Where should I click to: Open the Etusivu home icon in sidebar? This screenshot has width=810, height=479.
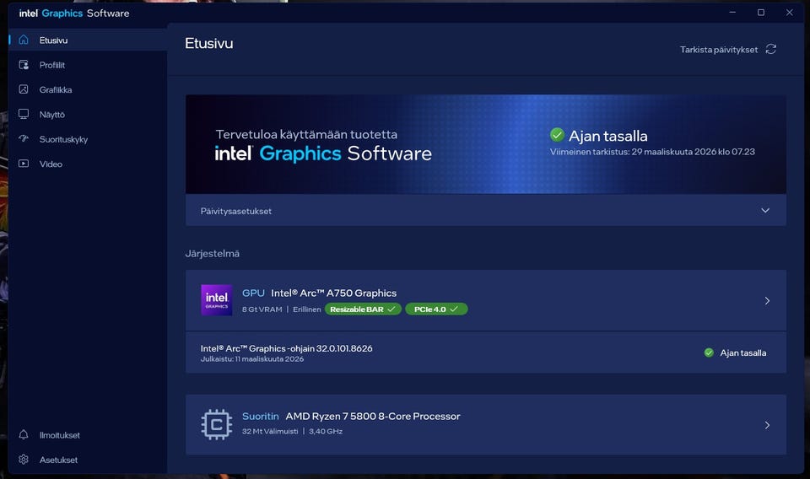pyautogui.click(x=24, y=40)
